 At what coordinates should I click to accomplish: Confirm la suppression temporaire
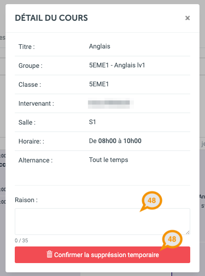102,255
